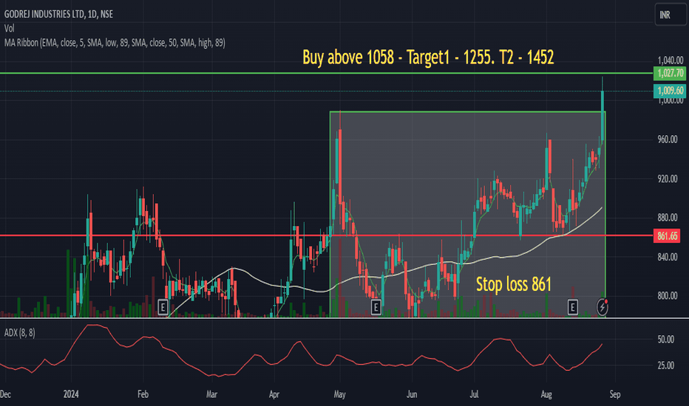Click the 1,040.00 price axis label
Viewport: 689px width, 406px height.
point(670,60)
